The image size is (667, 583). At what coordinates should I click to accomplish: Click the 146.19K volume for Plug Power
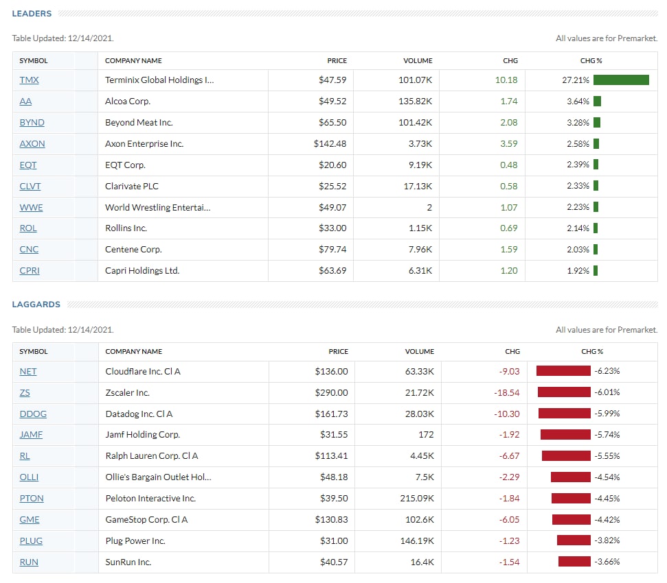pos(417,540)
